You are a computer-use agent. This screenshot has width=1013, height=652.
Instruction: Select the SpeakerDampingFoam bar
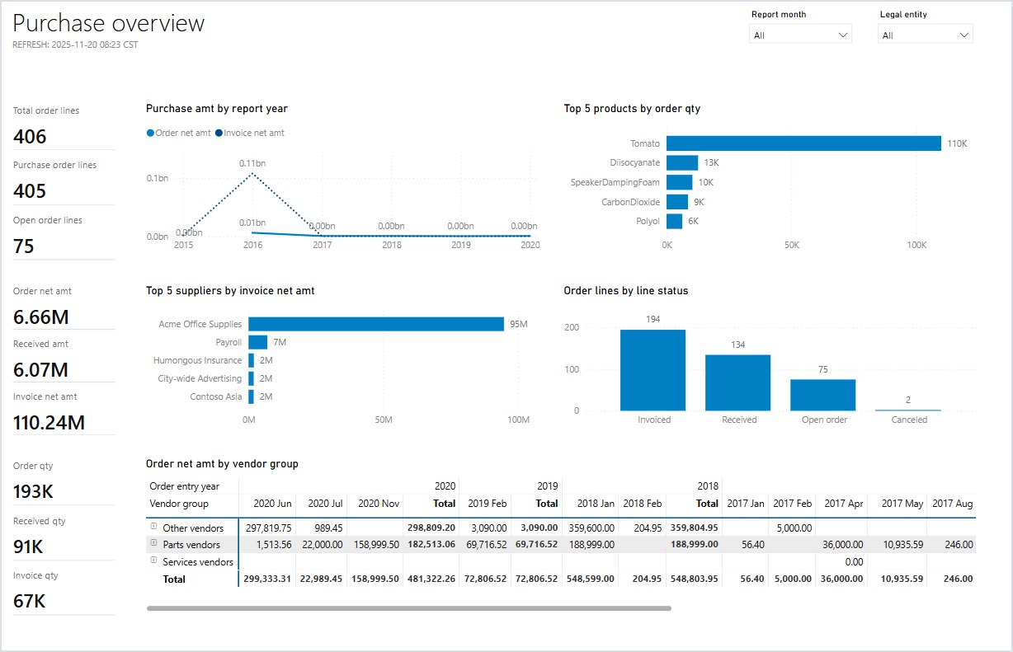tap(679, 182)
